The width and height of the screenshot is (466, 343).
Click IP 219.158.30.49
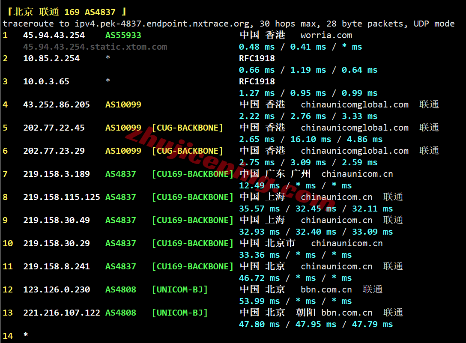click(57, 221)
